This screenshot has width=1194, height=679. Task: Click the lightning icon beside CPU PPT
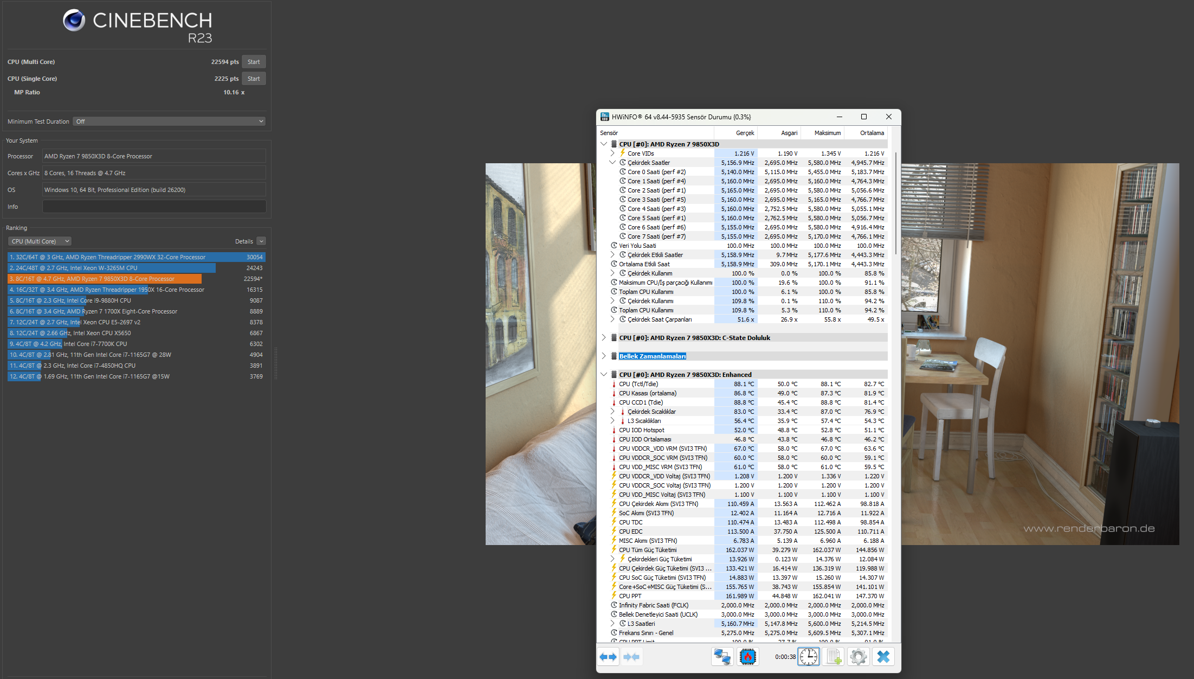614,596
